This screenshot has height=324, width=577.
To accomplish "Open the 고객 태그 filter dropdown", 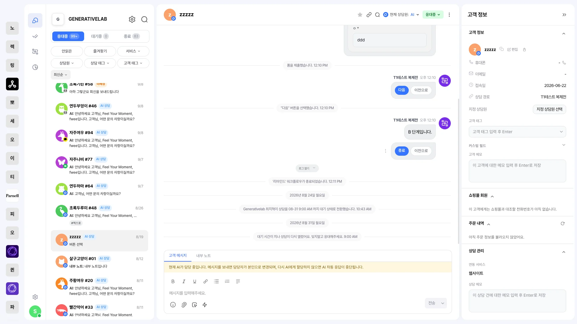I will coord(133,63).
